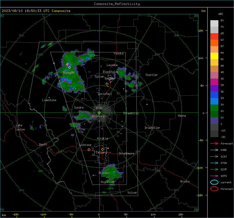Click the asterisk marker above Limestone label
This screenshot has width=234, height=218.
(49, 98)
